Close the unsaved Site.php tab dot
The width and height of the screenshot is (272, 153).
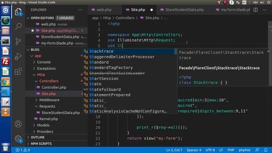(152, 10)
